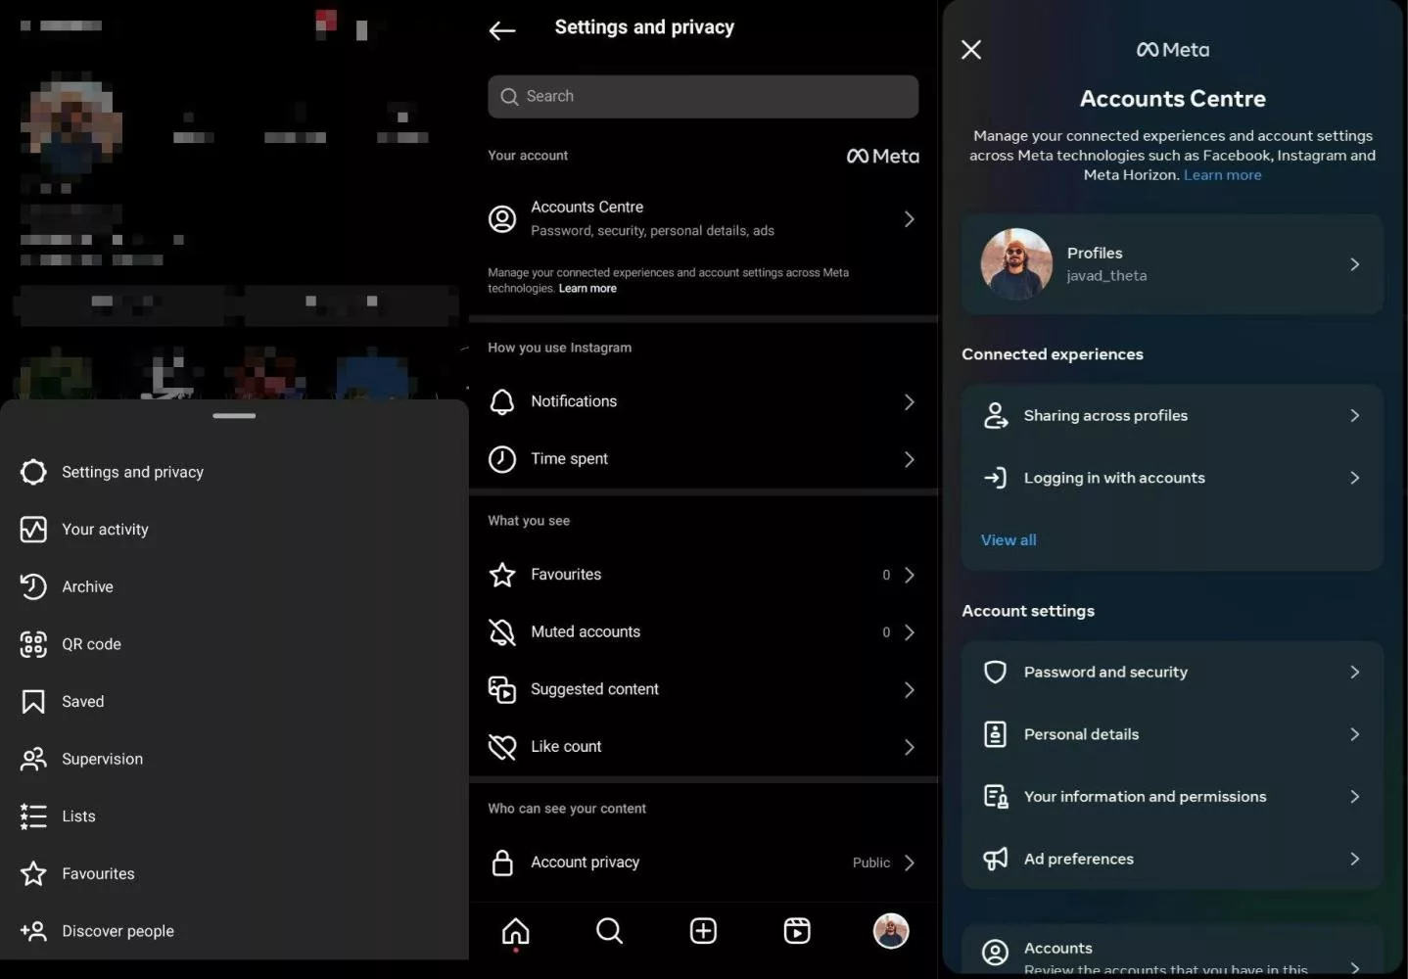Open Saved bookmark icon

tap(33, 702)
